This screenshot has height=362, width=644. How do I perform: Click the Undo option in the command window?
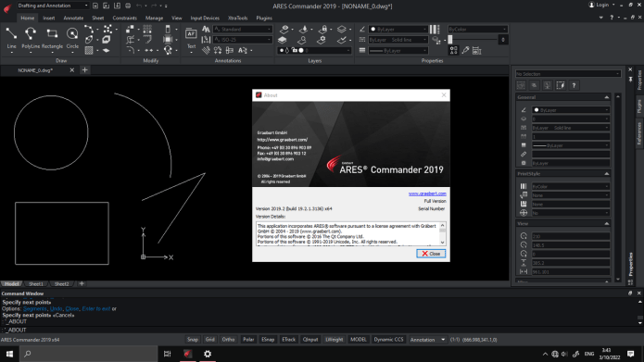pos(56,308)
